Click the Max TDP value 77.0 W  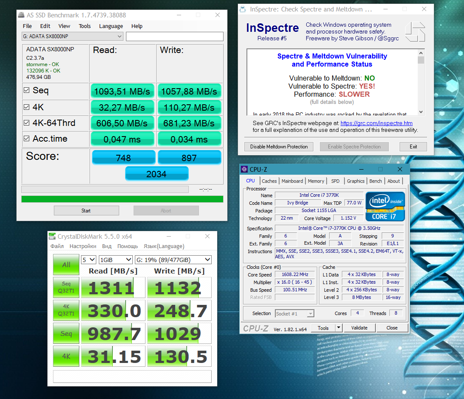(x=354, y=203)
